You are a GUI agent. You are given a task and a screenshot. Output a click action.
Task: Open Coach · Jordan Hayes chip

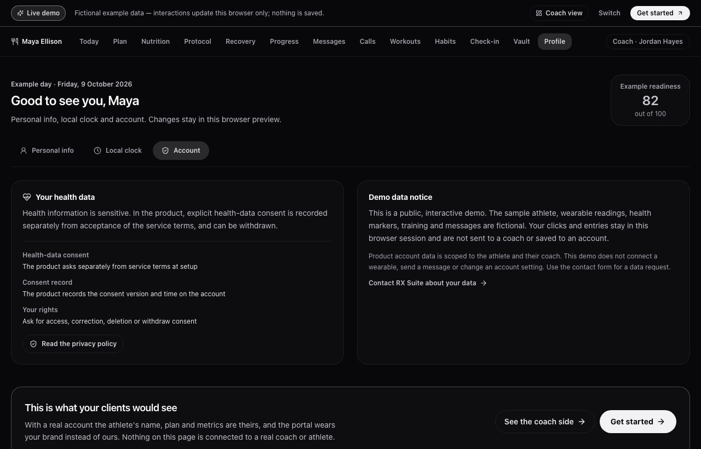(648, 42)
